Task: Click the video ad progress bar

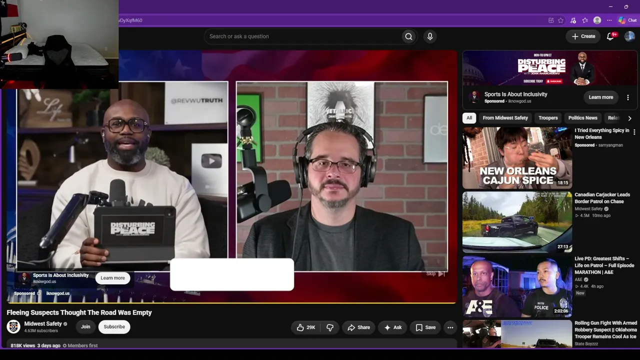Action: [232, 302]
